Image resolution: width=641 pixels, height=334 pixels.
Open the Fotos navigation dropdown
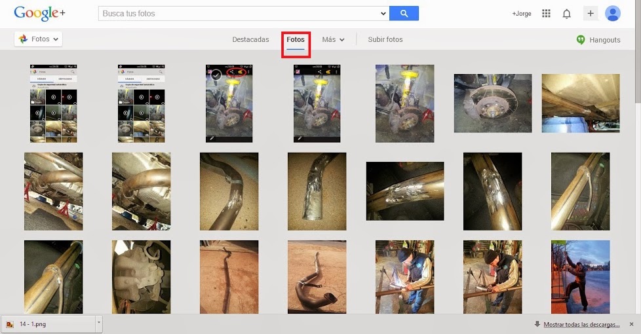(38, 39)
